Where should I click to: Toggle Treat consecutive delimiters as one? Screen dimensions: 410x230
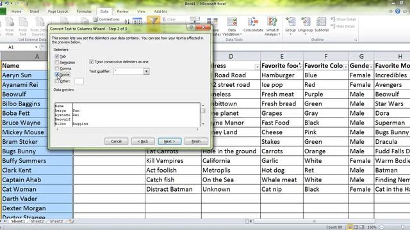pyautogui.click(x=91, y=61)
